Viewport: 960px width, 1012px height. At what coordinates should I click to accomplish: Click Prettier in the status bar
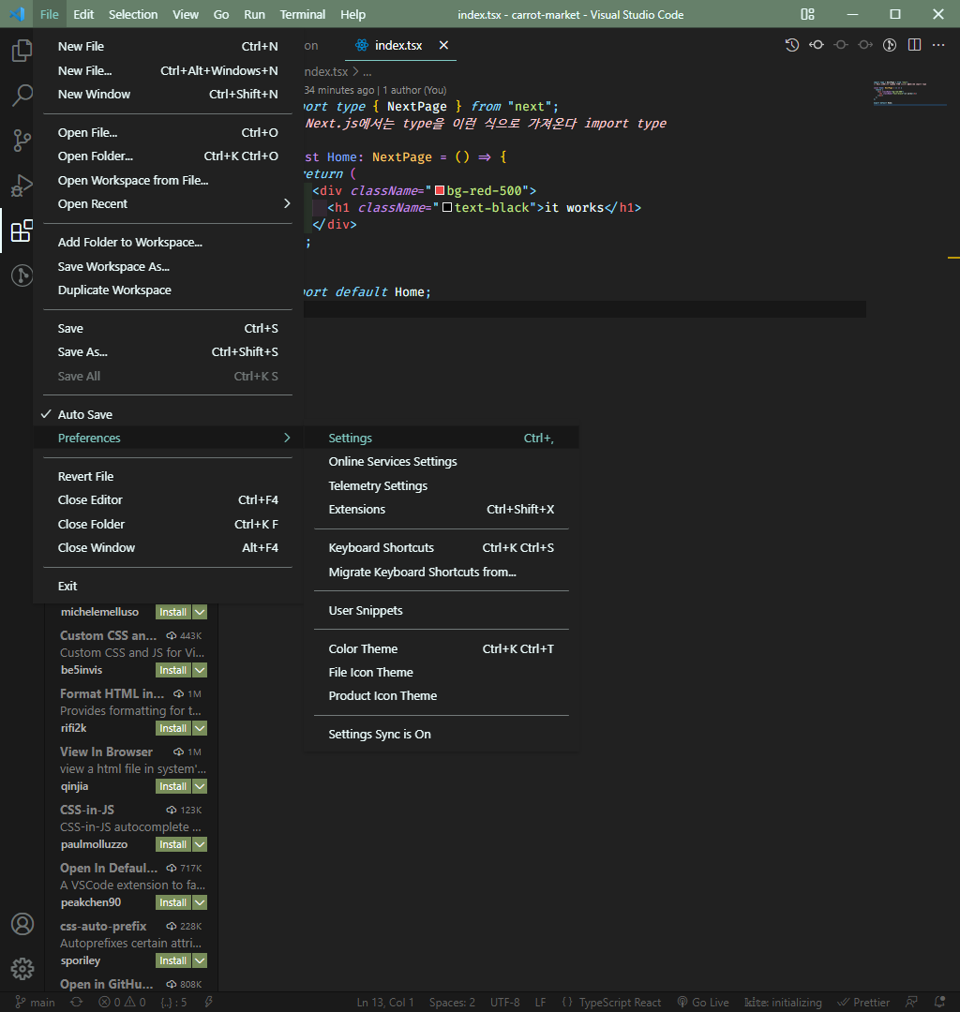pyautogui.click(x=863, y=1003)
